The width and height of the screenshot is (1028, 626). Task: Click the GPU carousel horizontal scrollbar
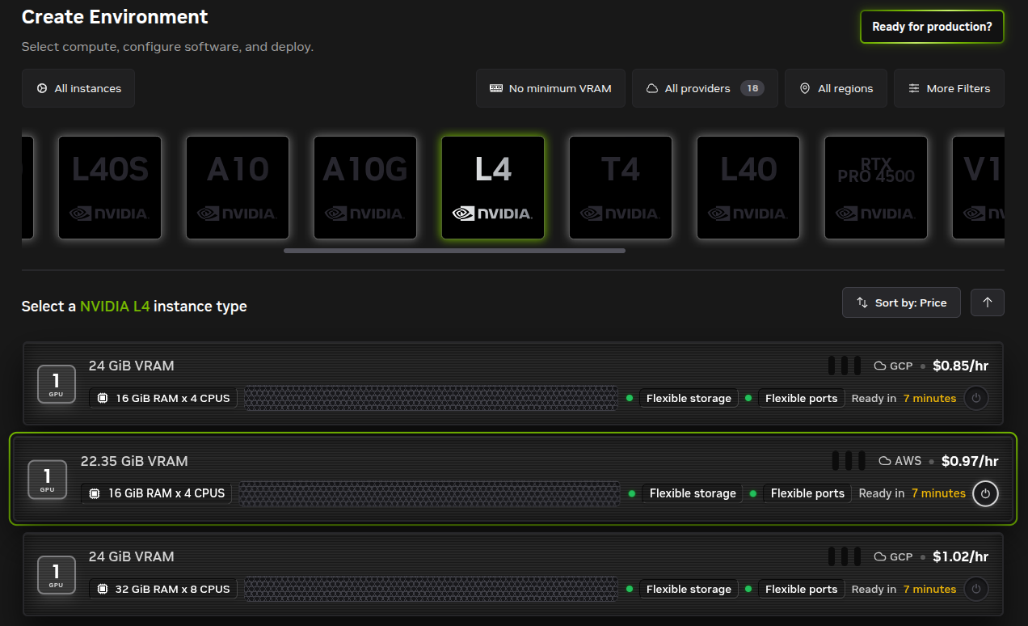pyautogui.click(x=454, y=251)
